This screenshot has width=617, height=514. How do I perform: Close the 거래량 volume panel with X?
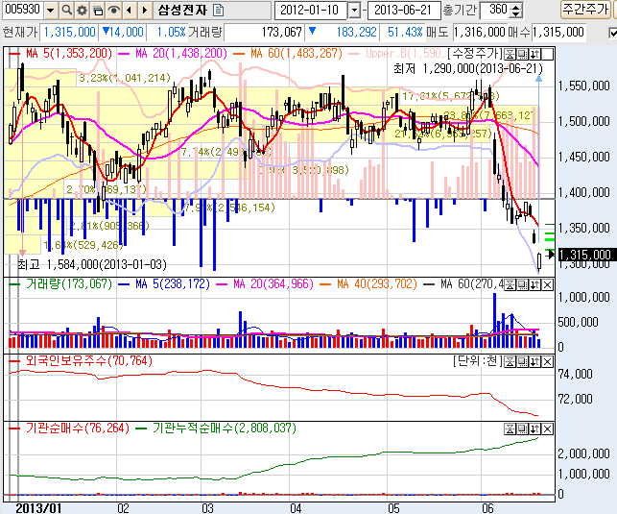coord(547,284)
